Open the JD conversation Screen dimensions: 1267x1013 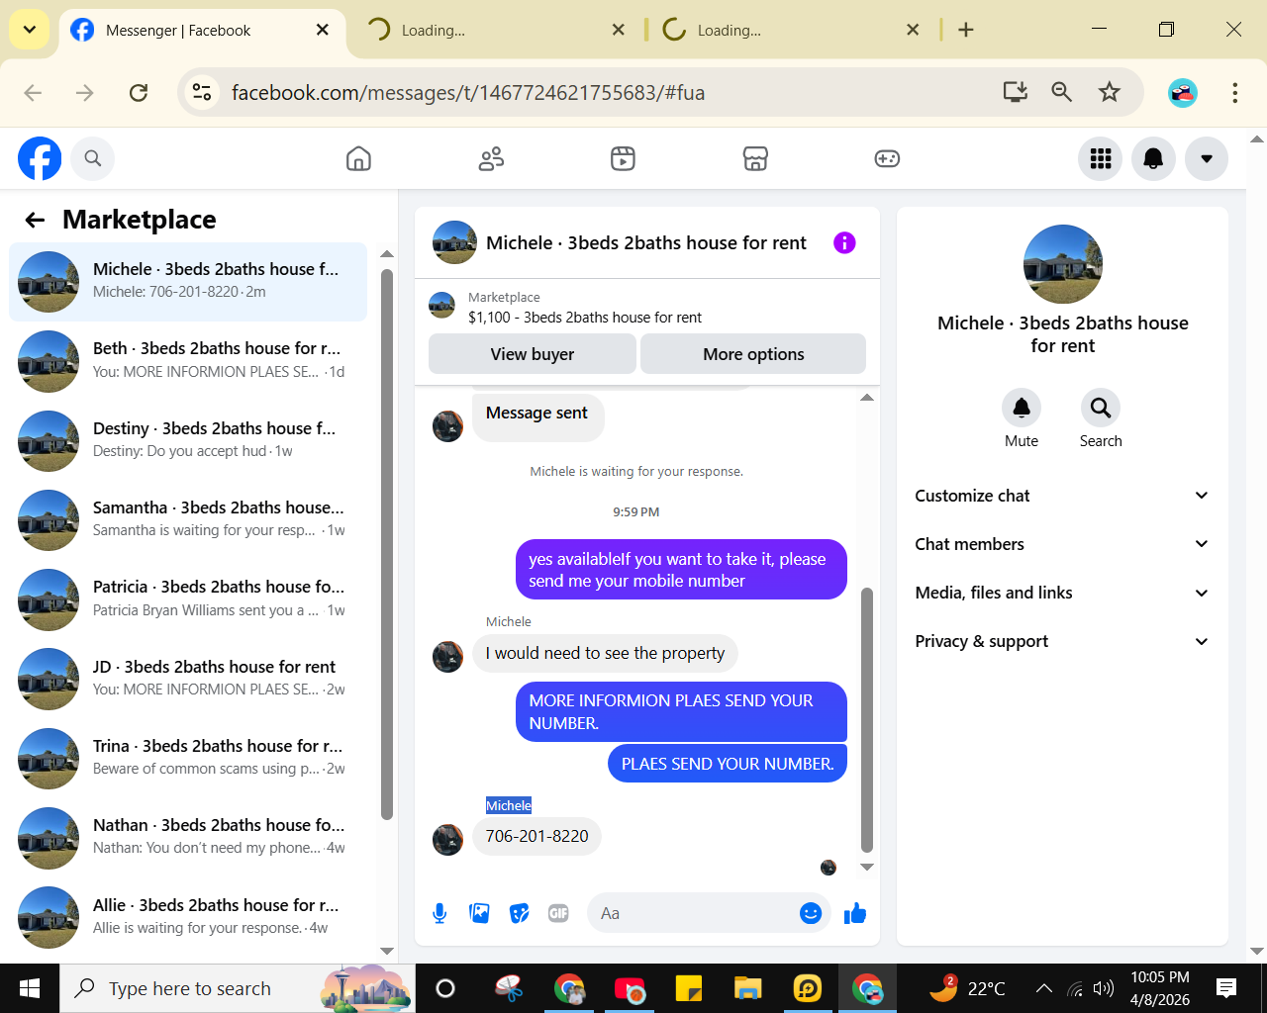[x=188, y=679]
